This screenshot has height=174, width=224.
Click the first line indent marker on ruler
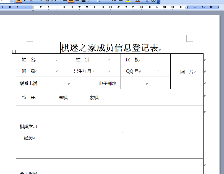33,6
